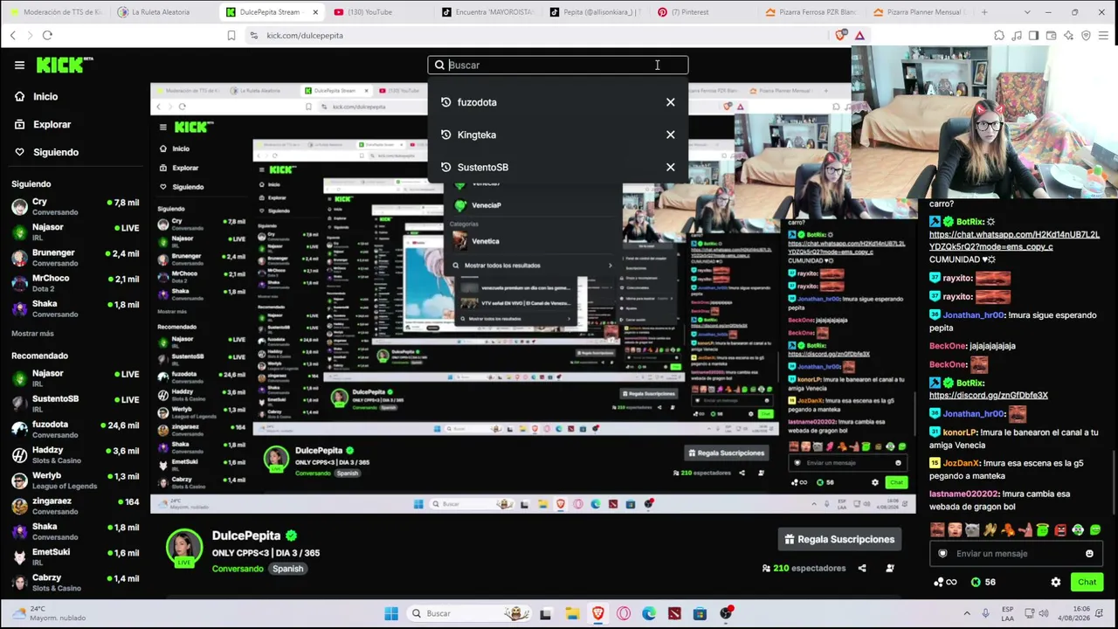Click DulcePepita's live profile avatar

coord(184,548)
